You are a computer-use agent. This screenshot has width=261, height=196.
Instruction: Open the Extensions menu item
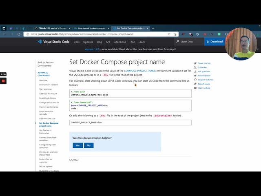pyautogui.click(x=119, y=42)
